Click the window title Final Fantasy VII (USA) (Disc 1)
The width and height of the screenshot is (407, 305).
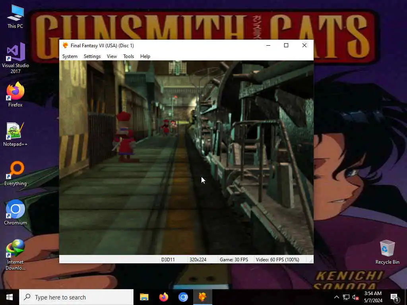point(102,46)
